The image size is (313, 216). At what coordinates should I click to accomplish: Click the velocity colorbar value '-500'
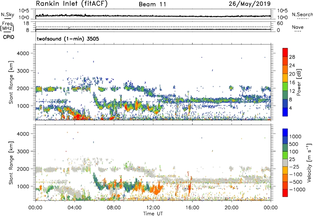295,182
